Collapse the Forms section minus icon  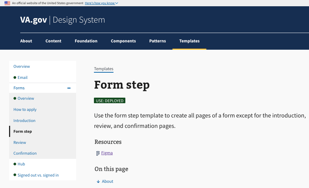[x=69, y=88]
